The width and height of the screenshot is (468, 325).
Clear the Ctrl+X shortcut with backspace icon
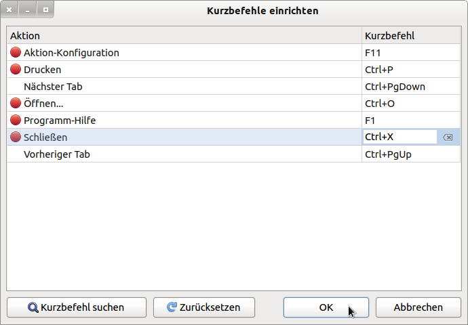pyautogui.click(x=448, y=137)
